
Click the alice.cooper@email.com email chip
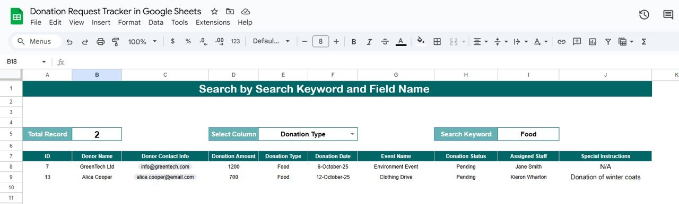click(165, 177)
